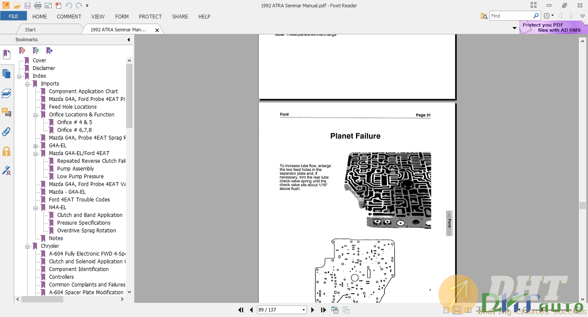Open the HOME ribbon tab
The height and width of the screenshot is (317, 588).
click(40, 16)
